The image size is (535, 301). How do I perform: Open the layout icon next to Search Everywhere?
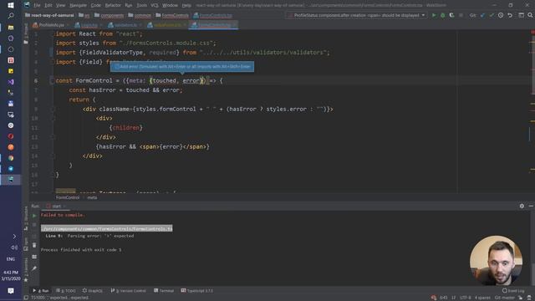pos(521,15)
